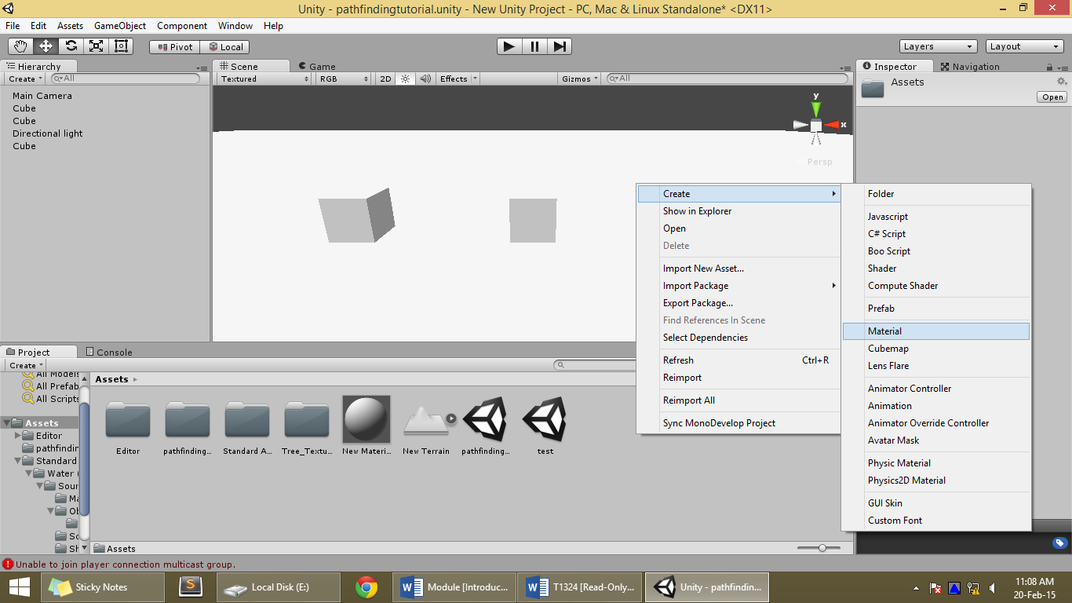The image size is (1072, 603).
Task: Enable 2D view mode in Scene toolbar
Action: click(x=384, y=79)
